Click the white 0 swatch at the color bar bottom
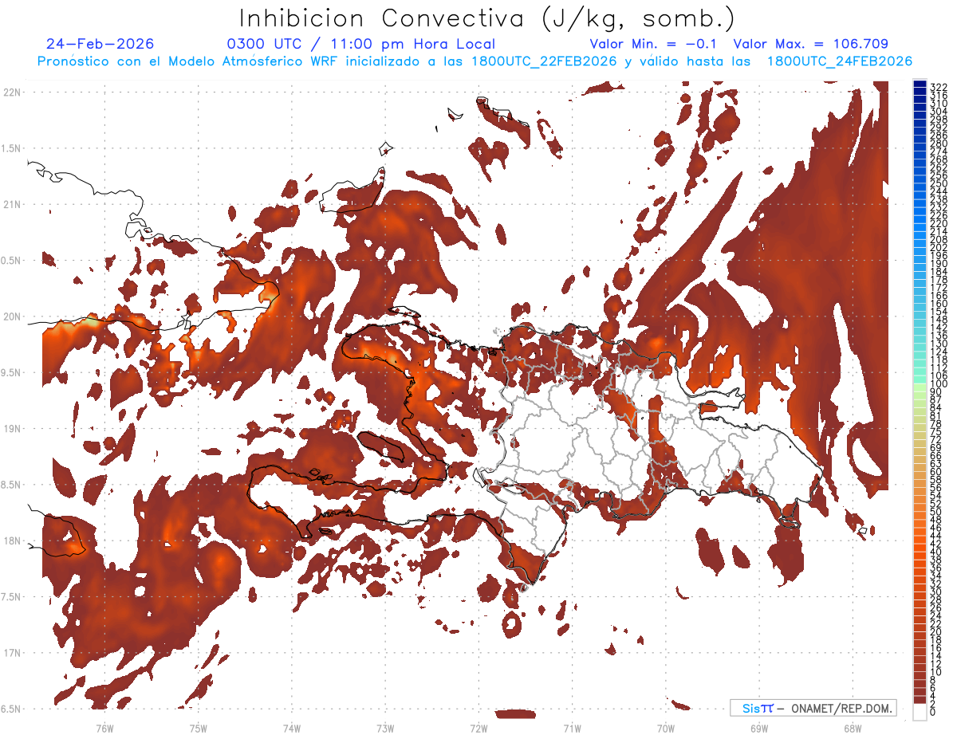The image size is (957, 739). pyautogui.click(x=920, y=713)
